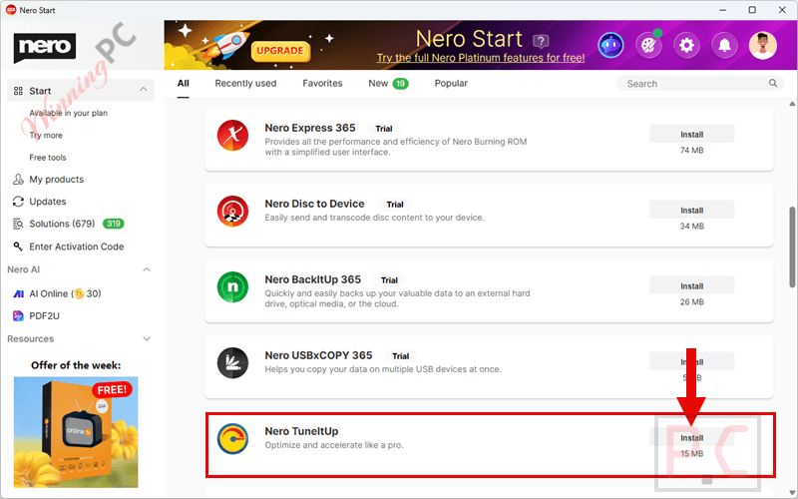The height and width of the screenshot is (499, 798).
Task: Click the Nero Disc to Device title
Action: (x=314, y=204)
